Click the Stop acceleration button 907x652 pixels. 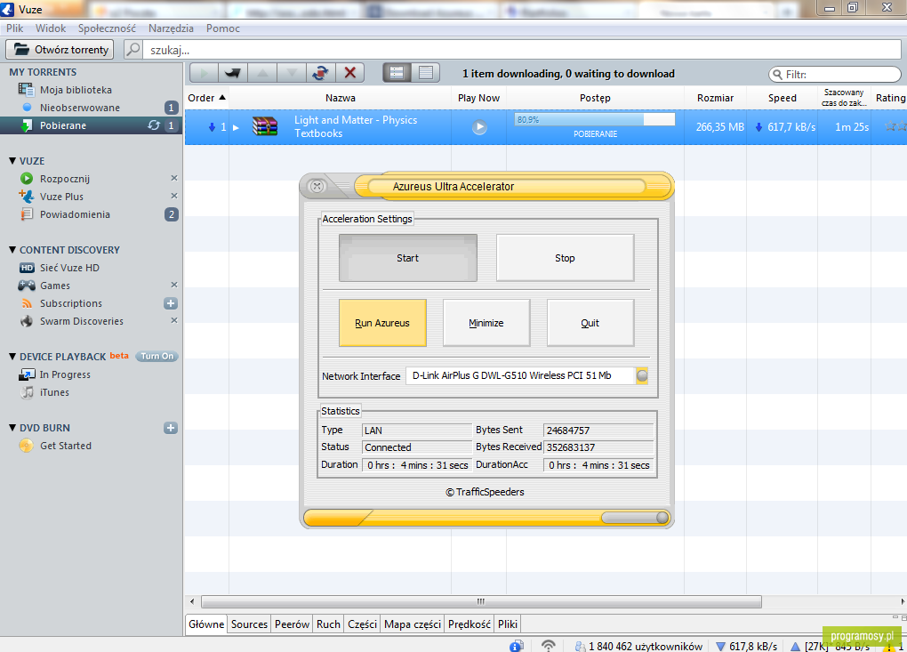point(566,258)
